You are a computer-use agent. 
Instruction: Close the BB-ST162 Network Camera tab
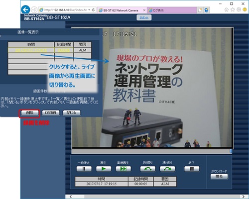point(144,10)
